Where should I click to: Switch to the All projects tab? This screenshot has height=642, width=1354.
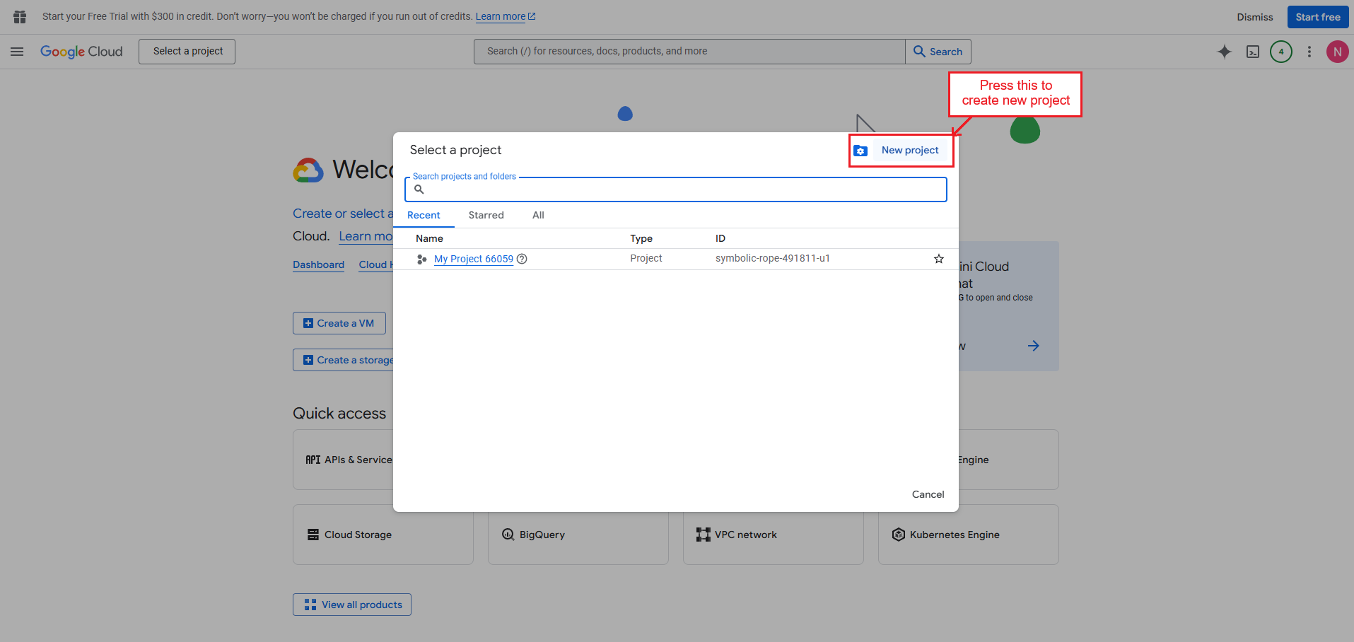coord(538,215)
